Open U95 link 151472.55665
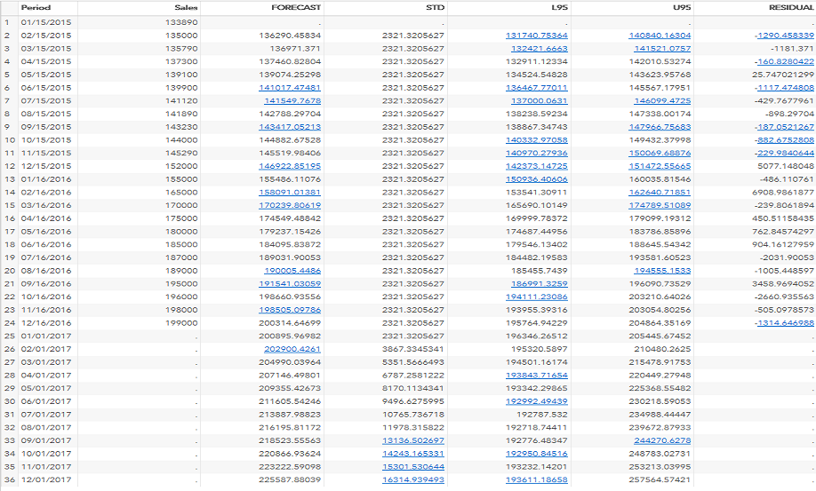The height and width of the screenshot is (491, 816). tap(660, 166)
